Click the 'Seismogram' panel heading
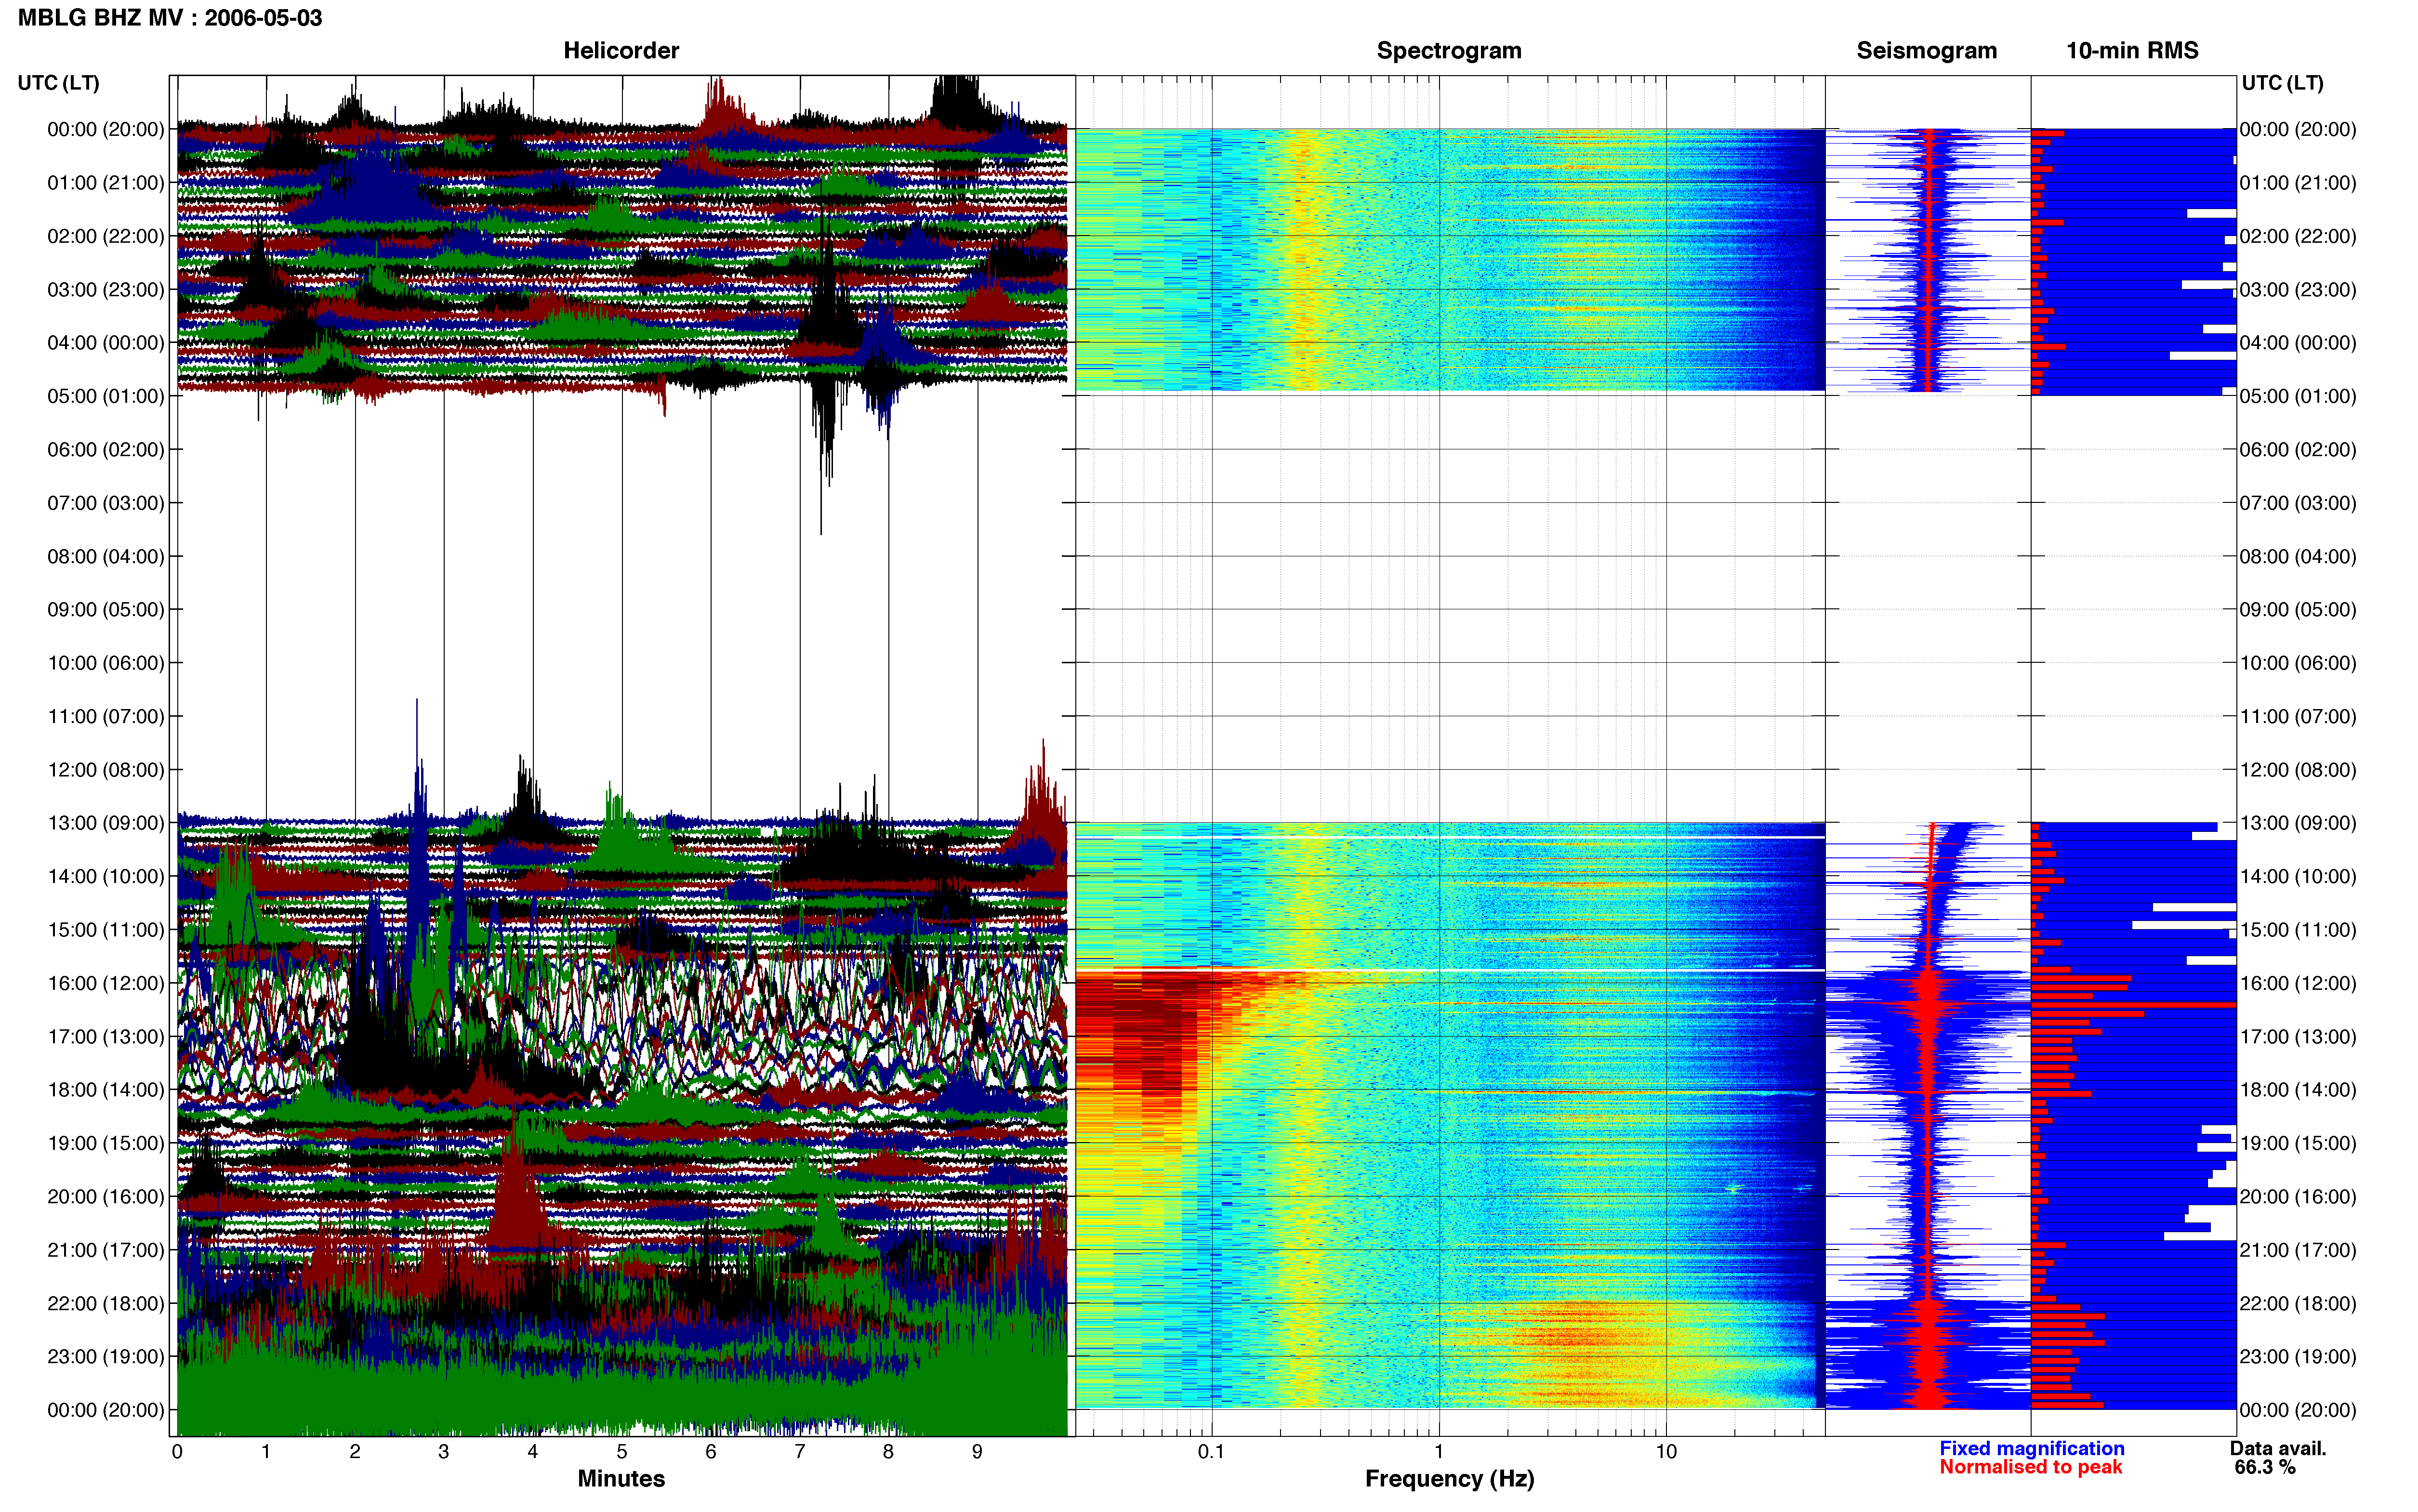 pos(1926,50)
